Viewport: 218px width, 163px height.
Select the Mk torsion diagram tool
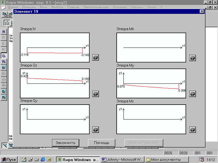4,38
